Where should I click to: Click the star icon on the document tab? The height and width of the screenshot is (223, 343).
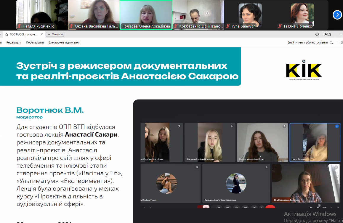(x=7, y=34)
